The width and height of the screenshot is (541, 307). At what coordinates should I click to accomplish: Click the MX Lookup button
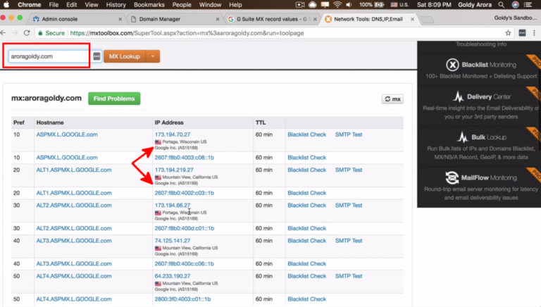point(125,56)
